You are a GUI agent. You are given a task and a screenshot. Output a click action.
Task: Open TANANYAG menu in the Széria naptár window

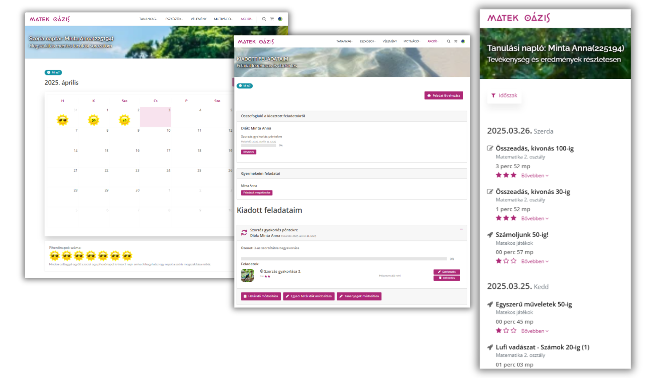pyautogui.click(x=148, y=19)
